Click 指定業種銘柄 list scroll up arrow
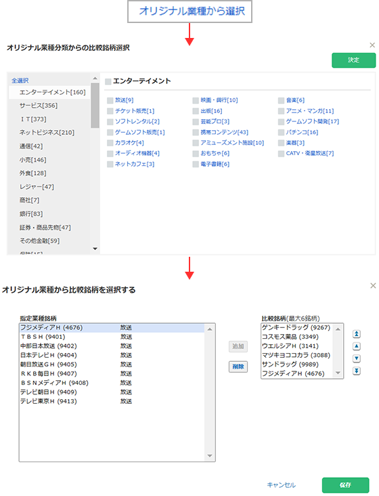This screenshot has width=379, height=496. point(210,329)
